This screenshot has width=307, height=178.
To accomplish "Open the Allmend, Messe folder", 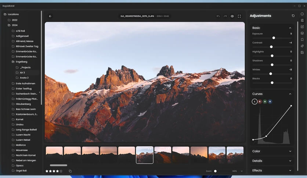I will 25,41.
